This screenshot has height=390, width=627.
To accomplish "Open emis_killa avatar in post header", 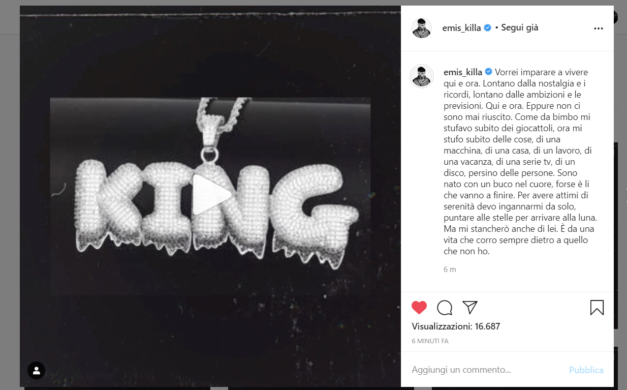I will point(422,28).
